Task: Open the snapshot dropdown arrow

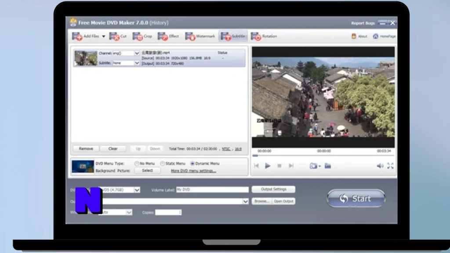Action: coord(319,166)
